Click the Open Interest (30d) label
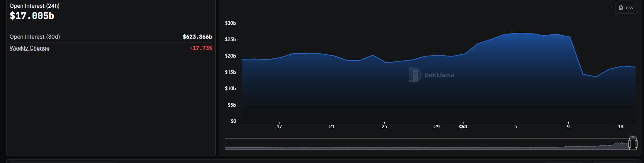Screen dimensions: 644x163 (x=35, y=37)
